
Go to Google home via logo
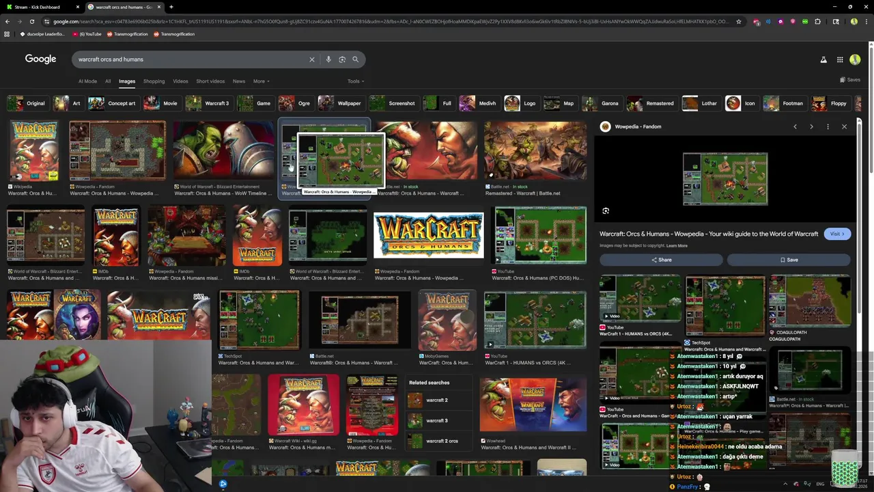(40, 59)
